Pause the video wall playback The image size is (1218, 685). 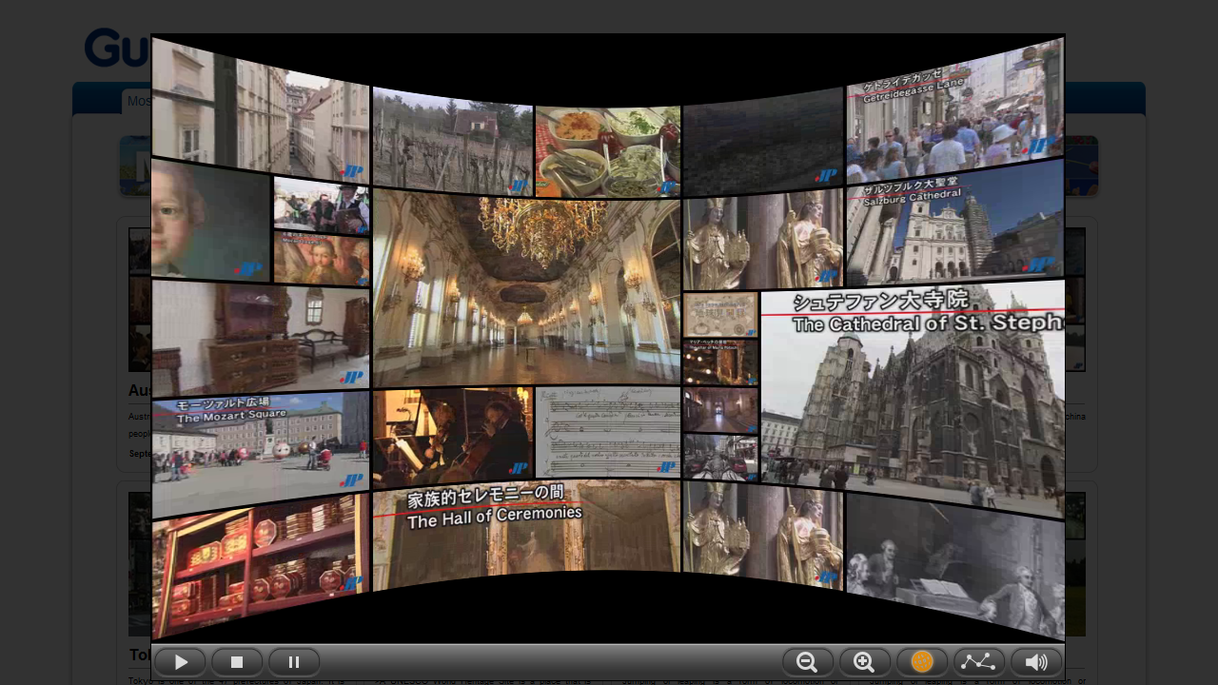click(x=294, y=662)
